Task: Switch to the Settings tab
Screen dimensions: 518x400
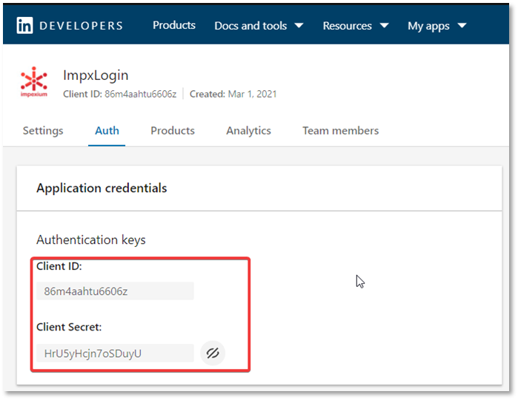Action: point(43,131)
